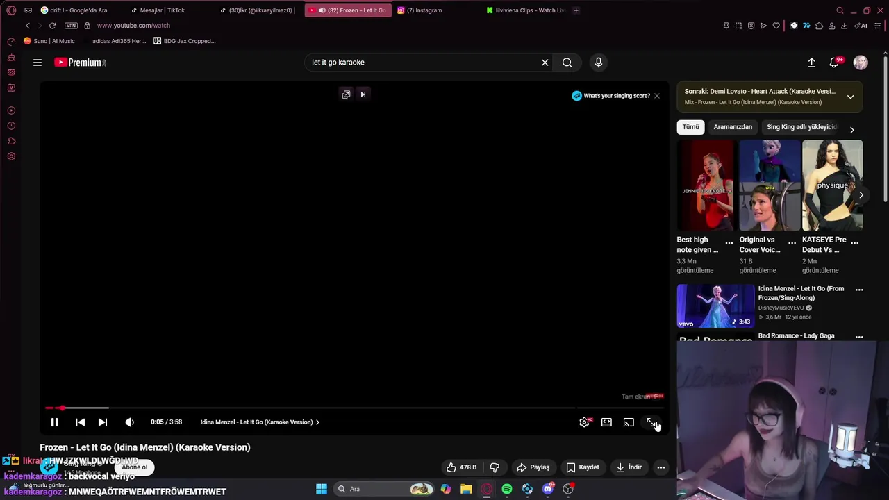Open a new browser tab
The width and height of the screenshot is (889, 500).
[x=576, y=10]
